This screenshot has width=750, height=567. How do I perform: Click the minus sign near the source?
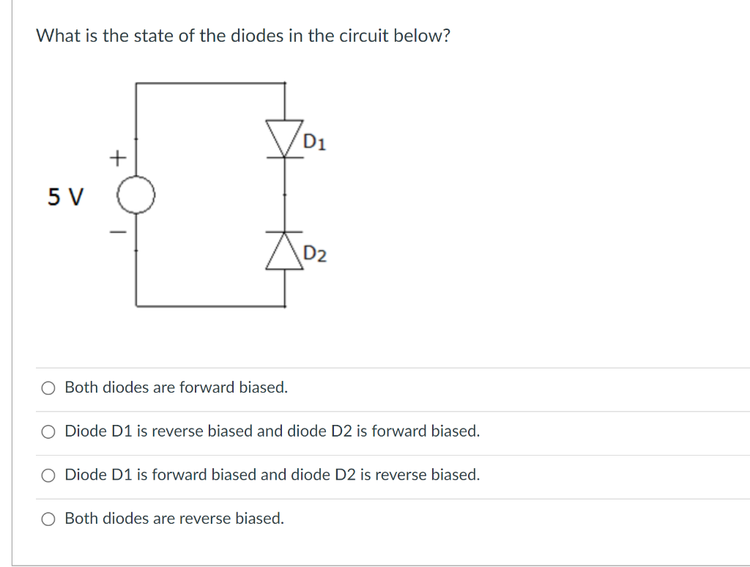tap(116, 231)
